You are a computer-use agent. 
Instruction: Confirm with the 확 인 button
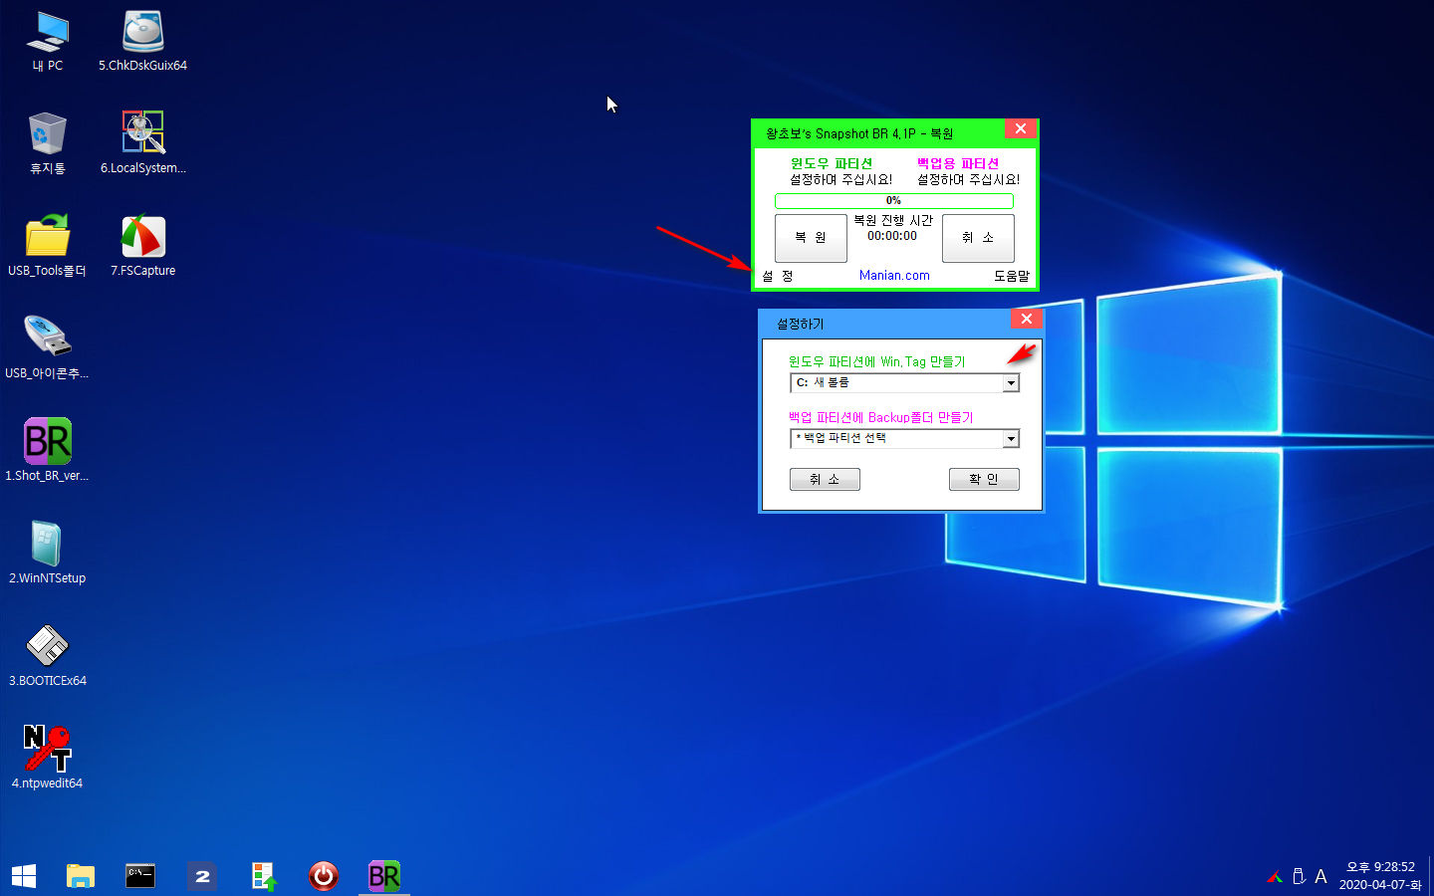[x=984, y=480]
